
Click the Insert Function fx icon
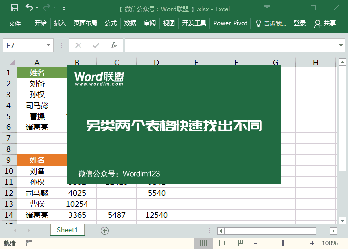114,45
